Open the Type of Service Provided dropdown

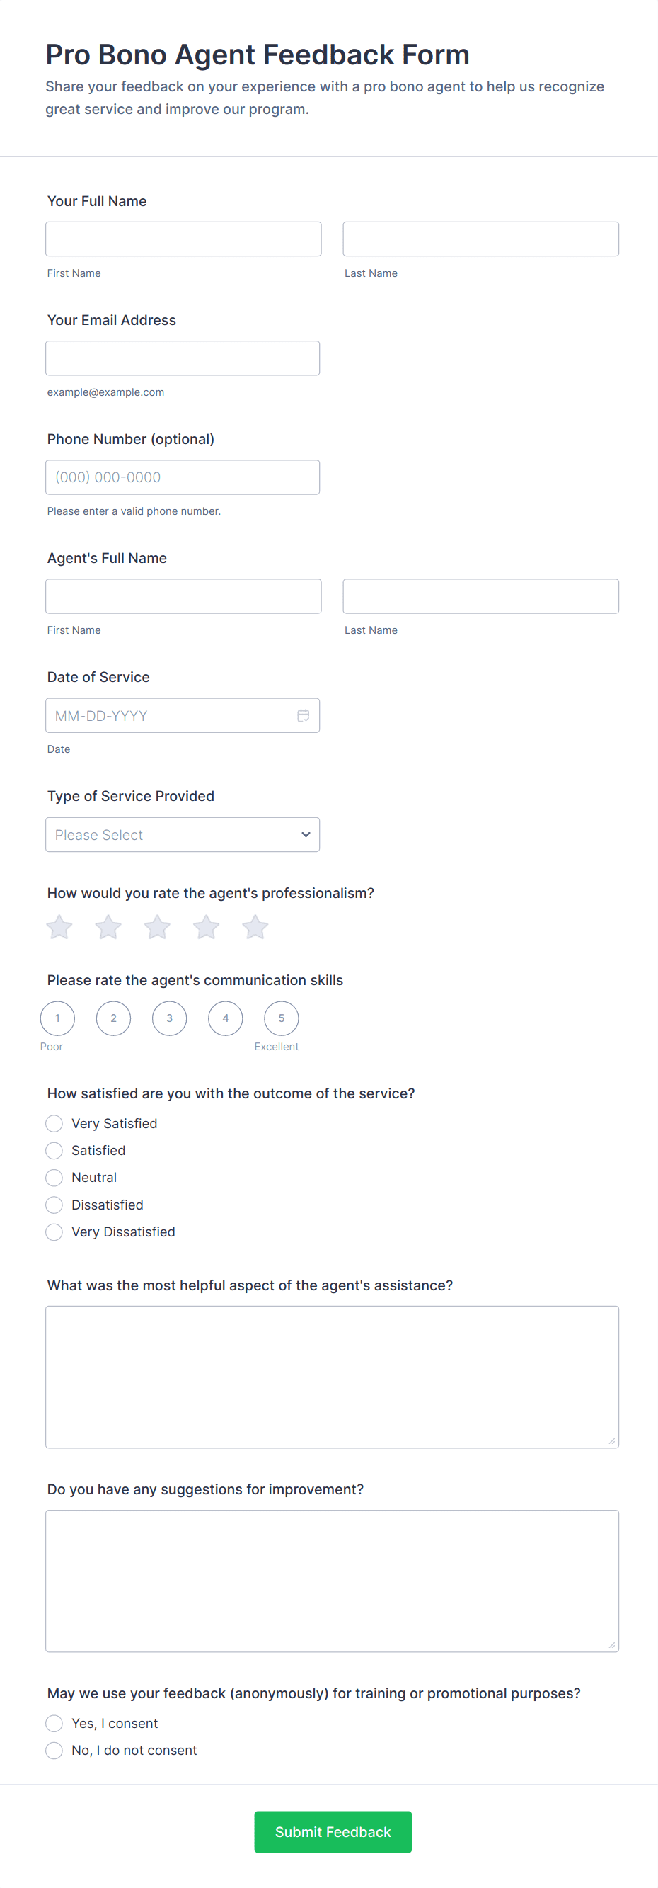(x=183, y=835)
